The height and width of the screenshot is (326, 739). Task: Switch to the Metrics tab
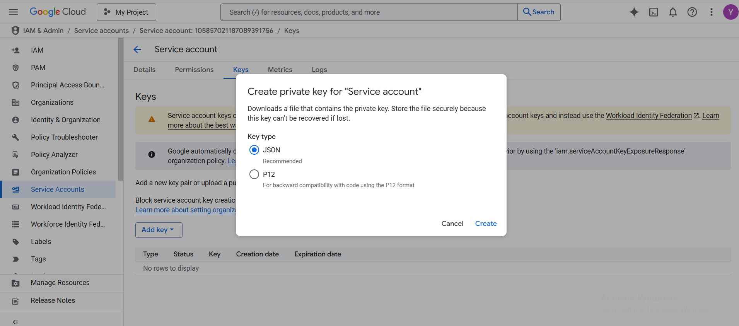(280, 70)
